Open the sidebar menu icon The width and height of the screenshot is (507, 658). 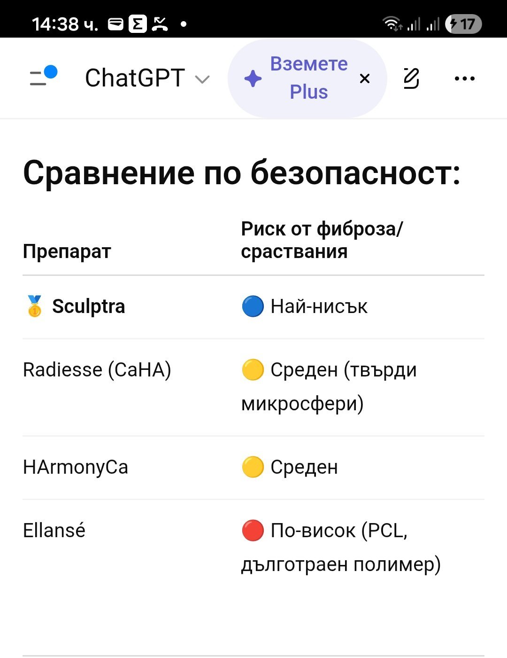coord(43,78)
